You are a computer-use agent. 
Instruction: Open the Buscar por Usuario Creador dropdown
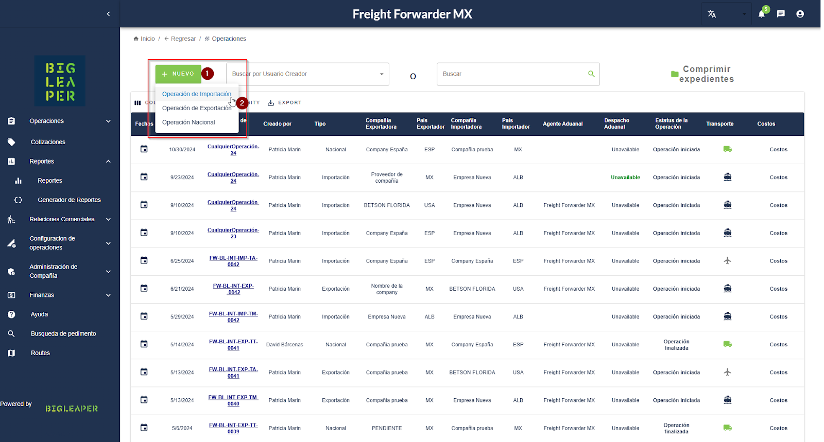coord(307,74)
